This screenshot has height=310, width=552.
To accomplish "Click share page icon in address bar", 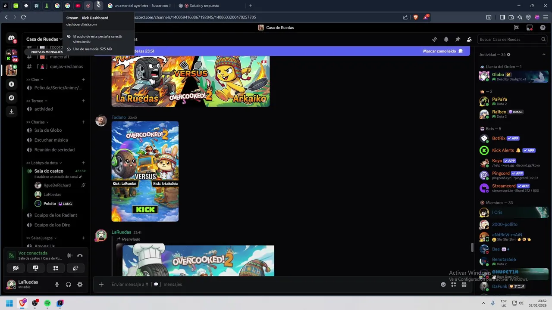I will click(405, 17).
